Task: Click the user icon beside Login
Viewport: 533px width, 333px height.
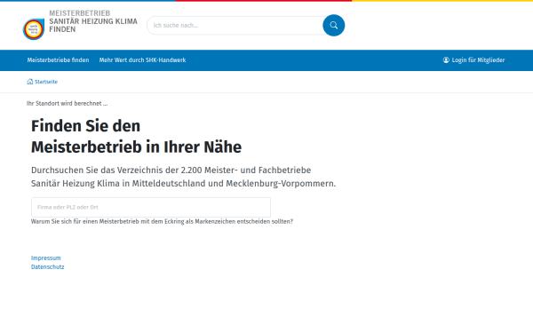Action: click(x=446, y=60)
